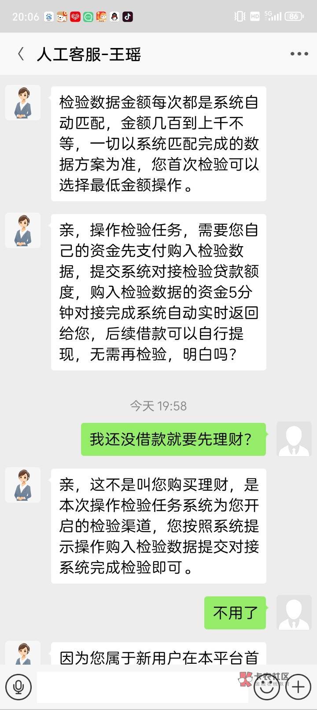Tap my avatar beside "我还没借款就要先理财?"
The height and width of the screenshot is (710, 317).
[x=294, y=439]
